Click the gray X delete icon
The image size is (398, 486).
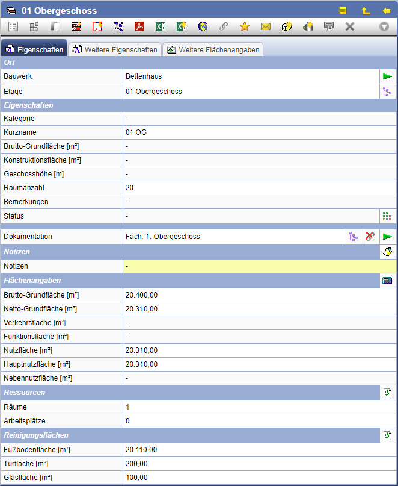coord(349,26)
